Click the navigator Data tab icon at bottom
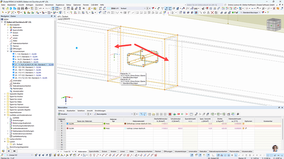This screenshot has width=284, height=159. [3, 151]
